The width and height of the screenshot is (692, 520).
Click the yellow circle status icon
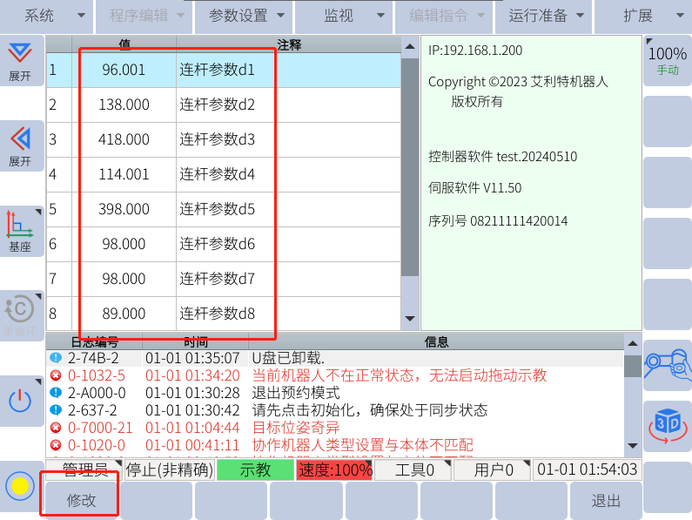(20, 487)
